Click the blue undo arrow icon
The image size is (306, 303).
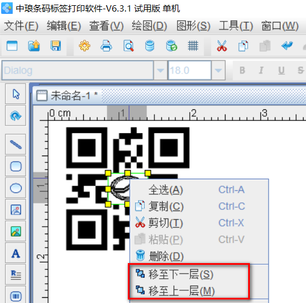[x=287, y=46]
